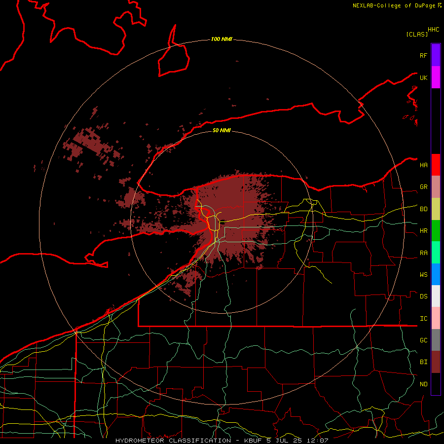This screenshot has height=444, width=444.
Task: Select the GC gray legend swatch
Action: (x=436, y=340)
